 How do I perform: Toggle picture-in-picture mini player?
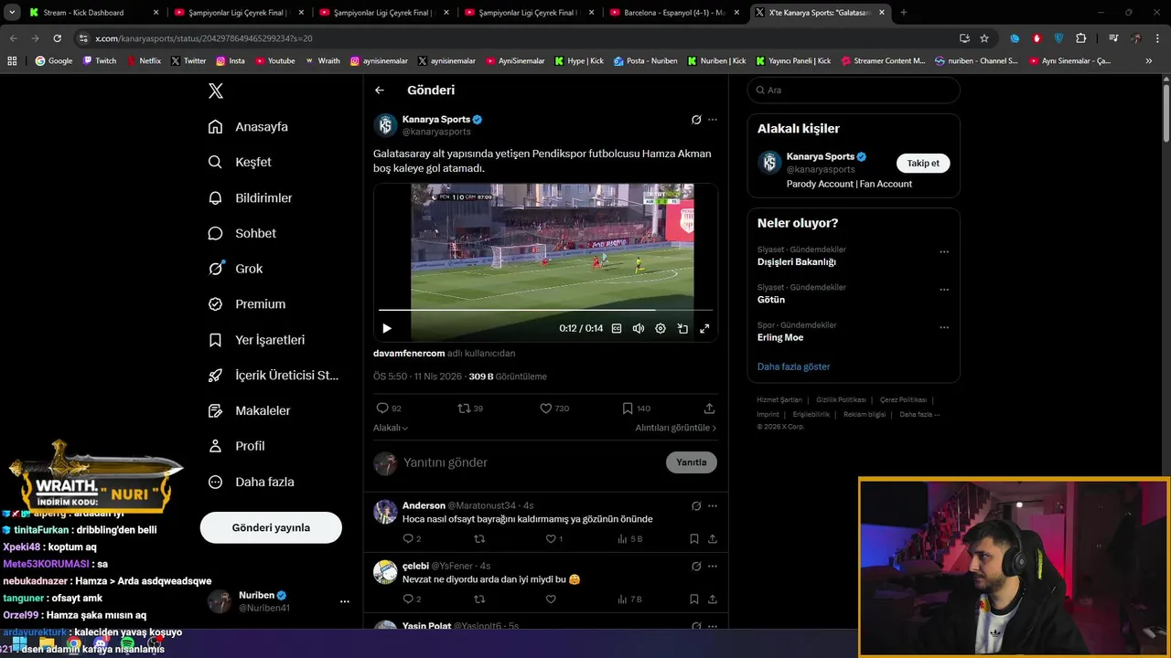pos(682,328)
